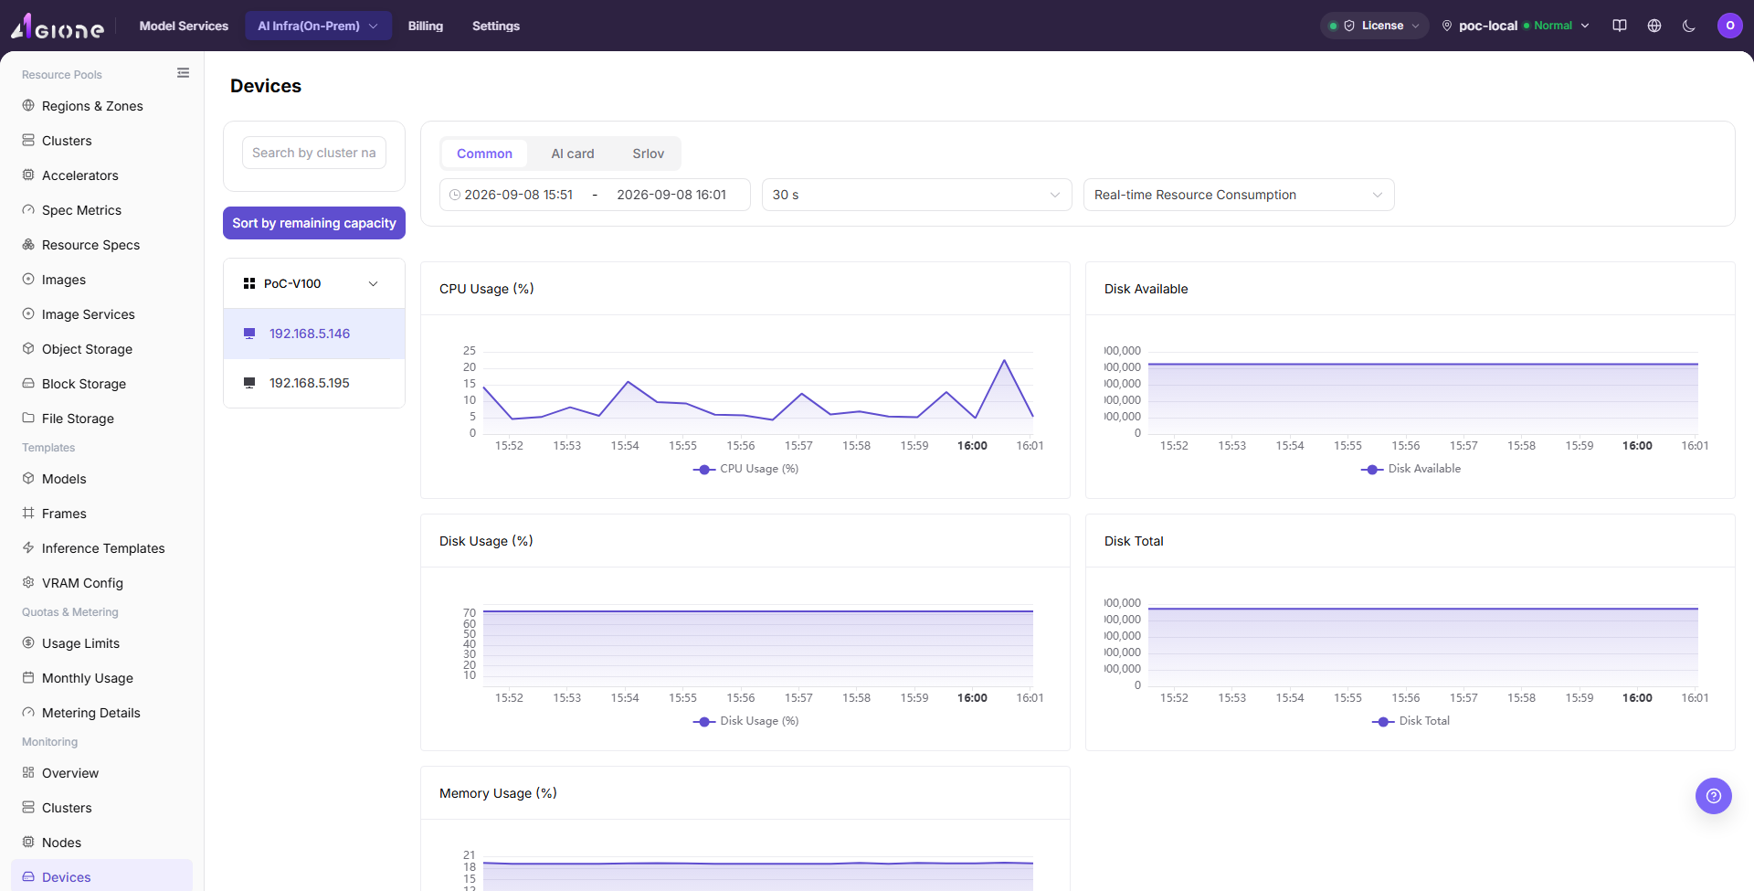Click the File Storage folder icon
1754x891 pixels.
(x=28, y=419)
